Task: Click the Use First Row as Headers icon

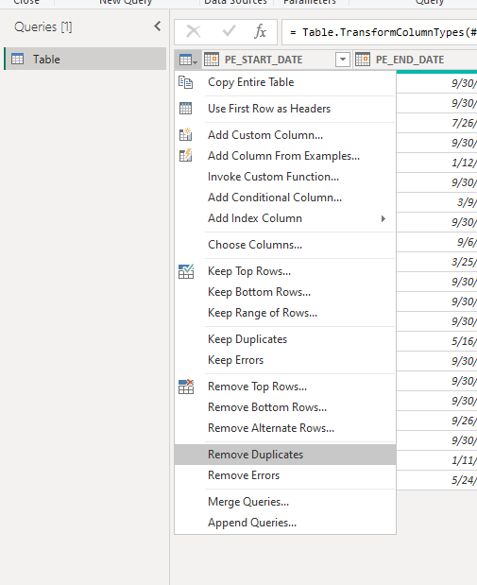Action: 185,109
